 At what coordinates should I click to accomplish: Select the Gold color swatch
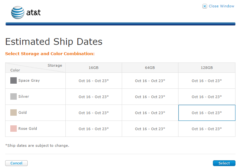14,113
